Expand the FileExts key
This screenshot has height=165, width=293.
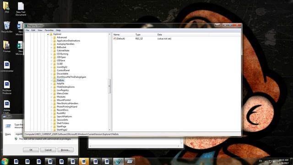click(x=52, y=80)
